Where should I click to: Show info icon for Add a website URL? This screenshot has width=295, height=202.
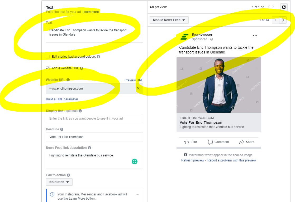tap(82, 68)
